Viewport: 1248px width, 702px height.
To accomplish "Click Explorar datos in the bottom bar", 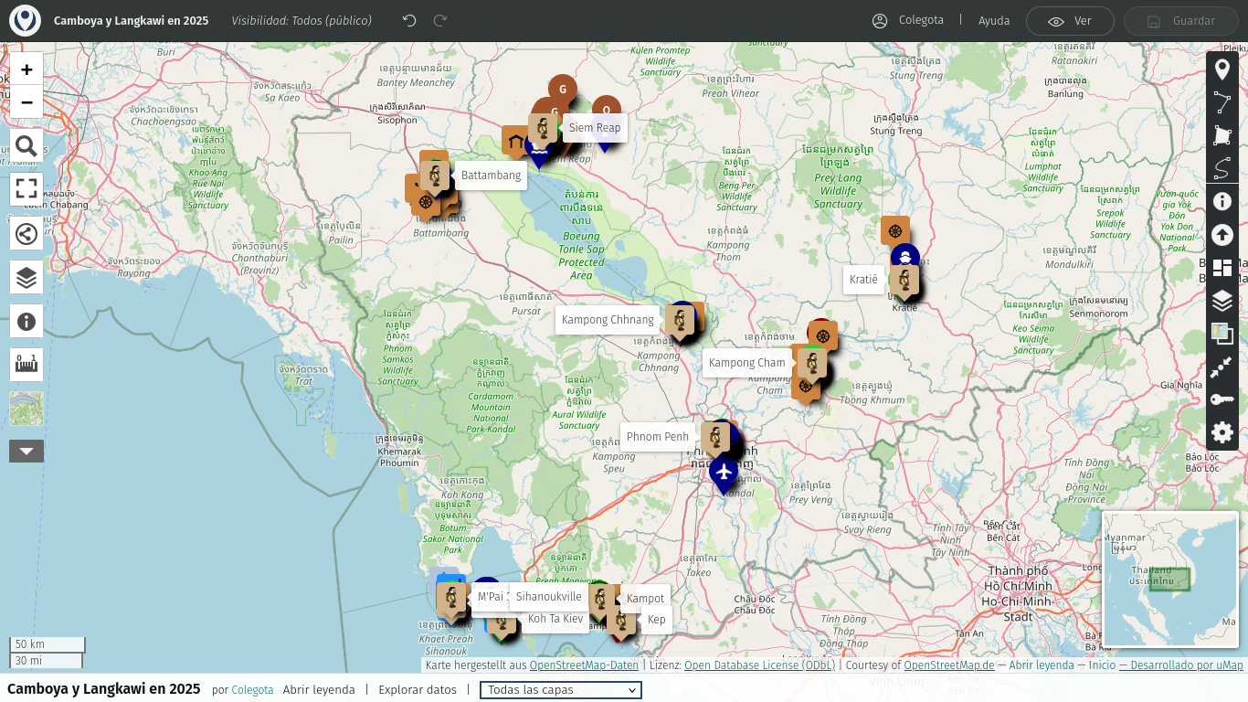I will [x=417, y=690].
